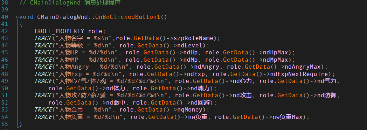Click ndLevel member on line 44
This screenshot has height=130, width=367.
pyautogui.click(x=190, y=45)
